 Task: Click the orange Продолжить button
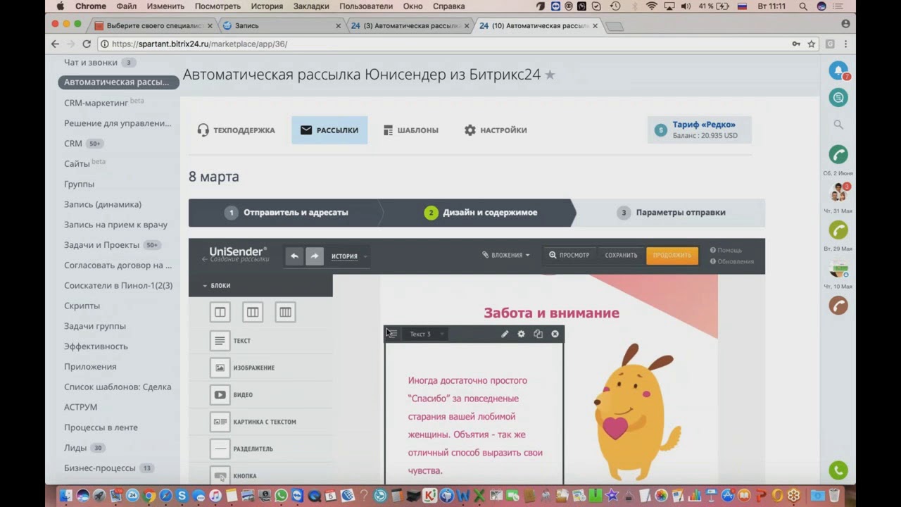pyautogui.click(x=672, y=255)
